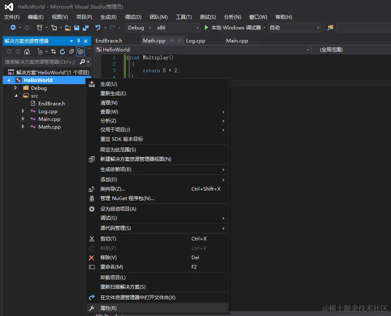Open project 属性(R) from the context menu
This screenshot has width=391, height=316.
(x=157, y=308)
